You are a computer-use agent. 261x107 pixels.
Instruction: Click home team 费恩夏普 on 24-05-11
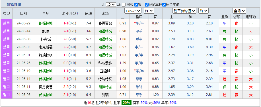pos(46,87)
